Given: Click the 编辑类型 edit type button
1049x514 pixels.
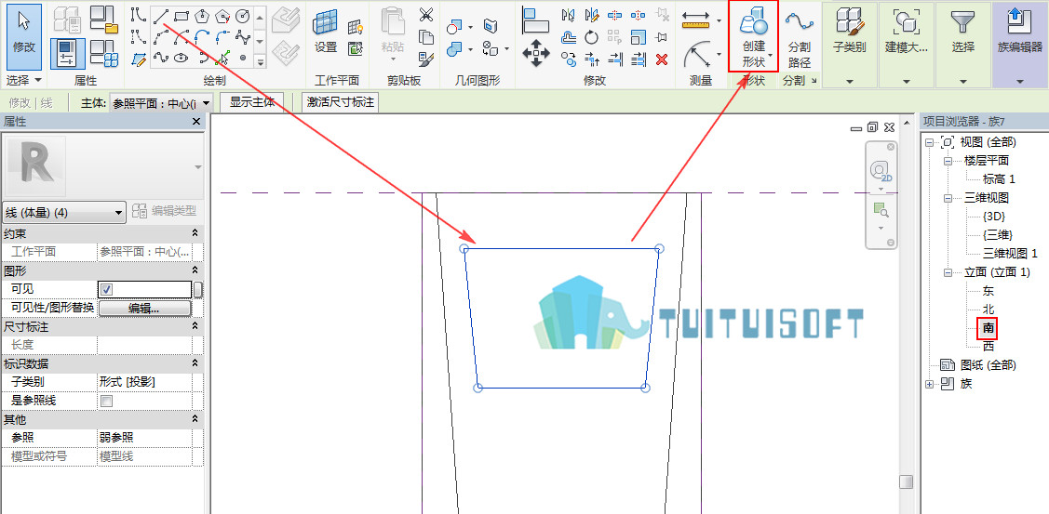Looking at the screenshot, I should 165,211.
